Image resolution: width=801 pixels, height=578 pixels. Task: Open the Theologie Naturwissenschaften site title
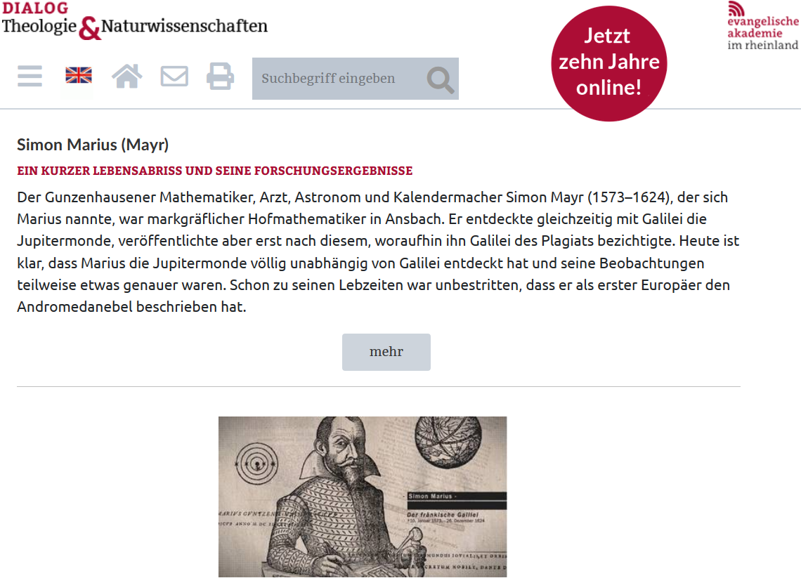pos(135,27)
